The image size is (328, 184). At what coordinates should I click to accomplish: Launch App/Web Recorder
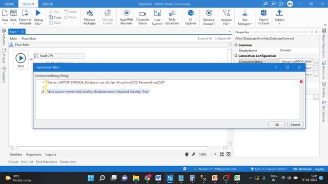pos(127,17)
